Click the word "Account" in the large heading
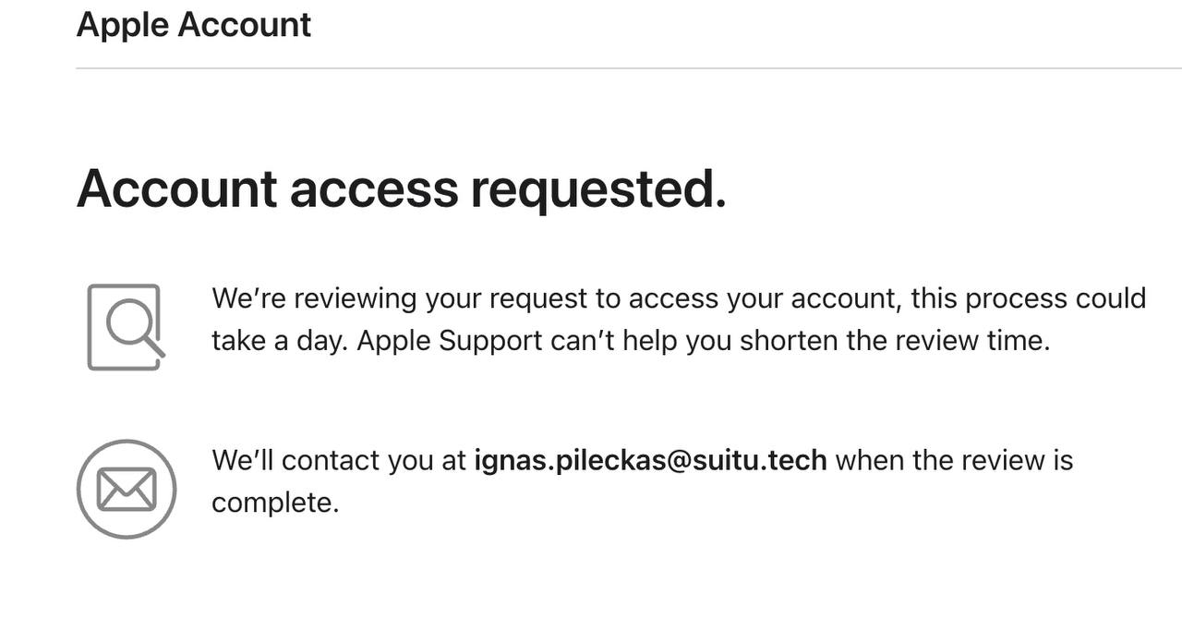 tap(176, 188)
